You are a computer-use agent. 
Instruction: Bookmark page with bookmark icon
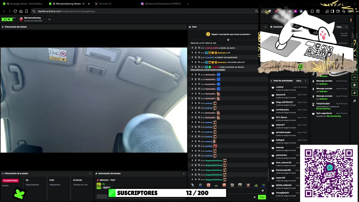tap(26, 11)
